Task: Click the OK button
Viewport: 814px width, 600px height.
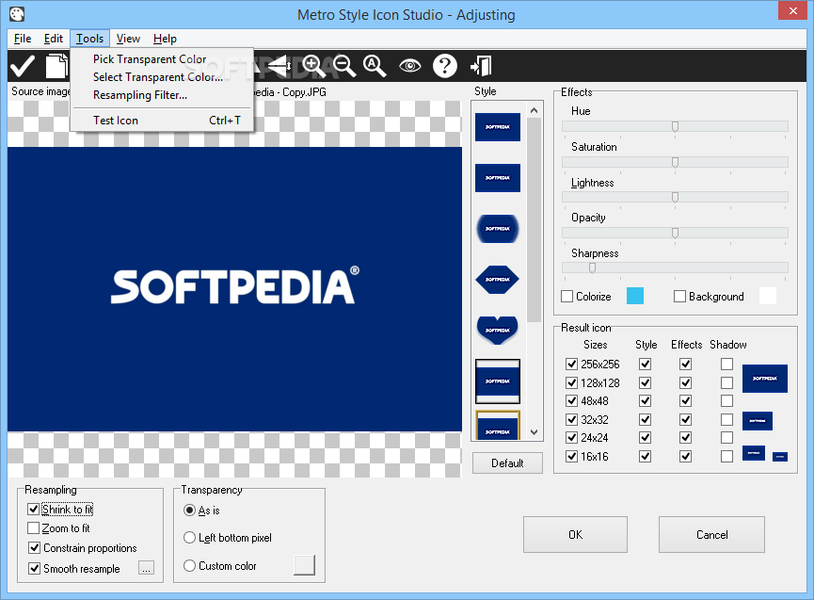Action: click(575, 535)
